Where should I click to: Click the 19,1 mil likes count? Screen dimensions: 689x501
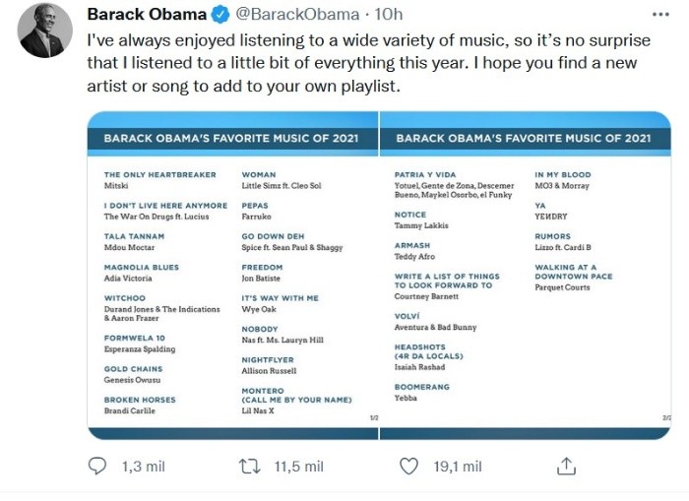[458, 465]
